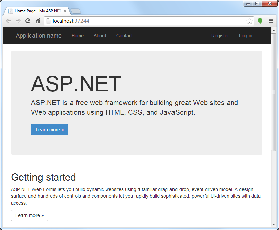This screenshot has width=279, height=230.
Task: Click the vertical scrollbar thumb
Action: point(274,92)
